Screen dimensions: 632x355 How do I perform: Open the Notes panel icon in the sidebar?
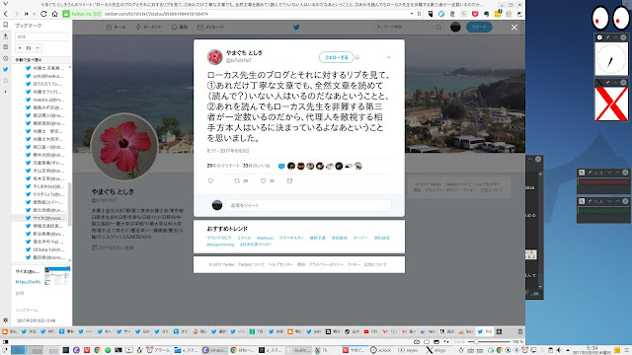pyautogui.click(x=5, y=47)
